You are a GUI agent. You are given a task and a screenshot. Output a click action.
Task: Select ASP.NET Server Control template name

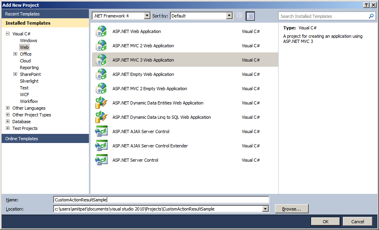[x=135, y=160]
